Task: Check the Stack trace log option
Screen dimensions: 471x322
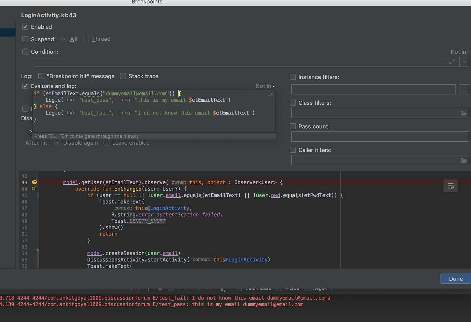Action: (x=123, y=76)
